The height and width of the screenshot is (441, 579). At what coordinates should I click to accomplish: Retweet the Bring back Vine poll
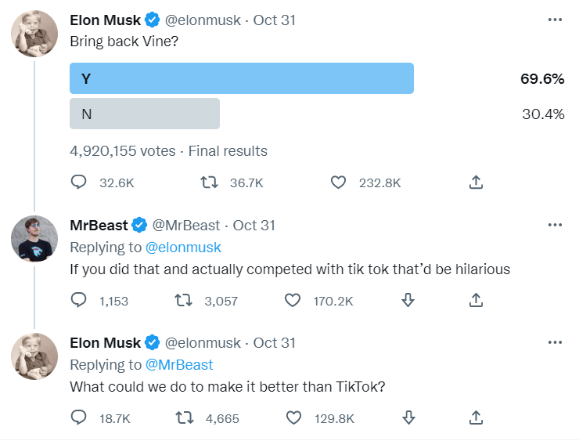[209, 183]
